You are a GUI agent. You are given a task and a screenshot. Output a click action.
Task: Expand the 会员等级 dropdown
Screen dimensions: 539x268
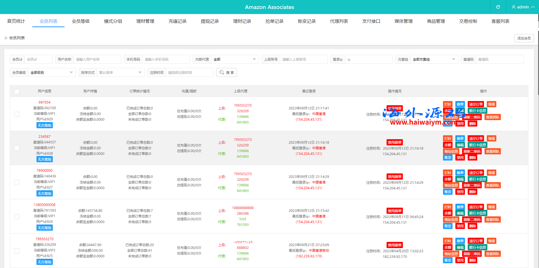click(51, 73)
